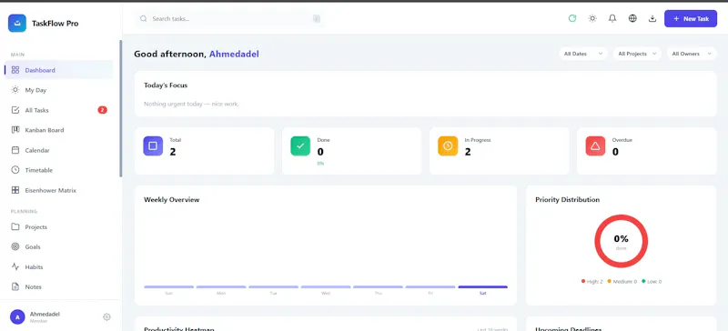The image size is (728, 331).
Task: Click the New Task button
Action: 691,18
